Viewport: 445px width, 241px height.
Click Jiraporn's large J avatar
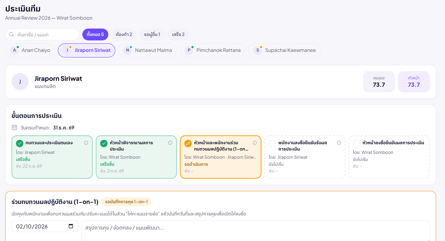click(x=20, y=82)
